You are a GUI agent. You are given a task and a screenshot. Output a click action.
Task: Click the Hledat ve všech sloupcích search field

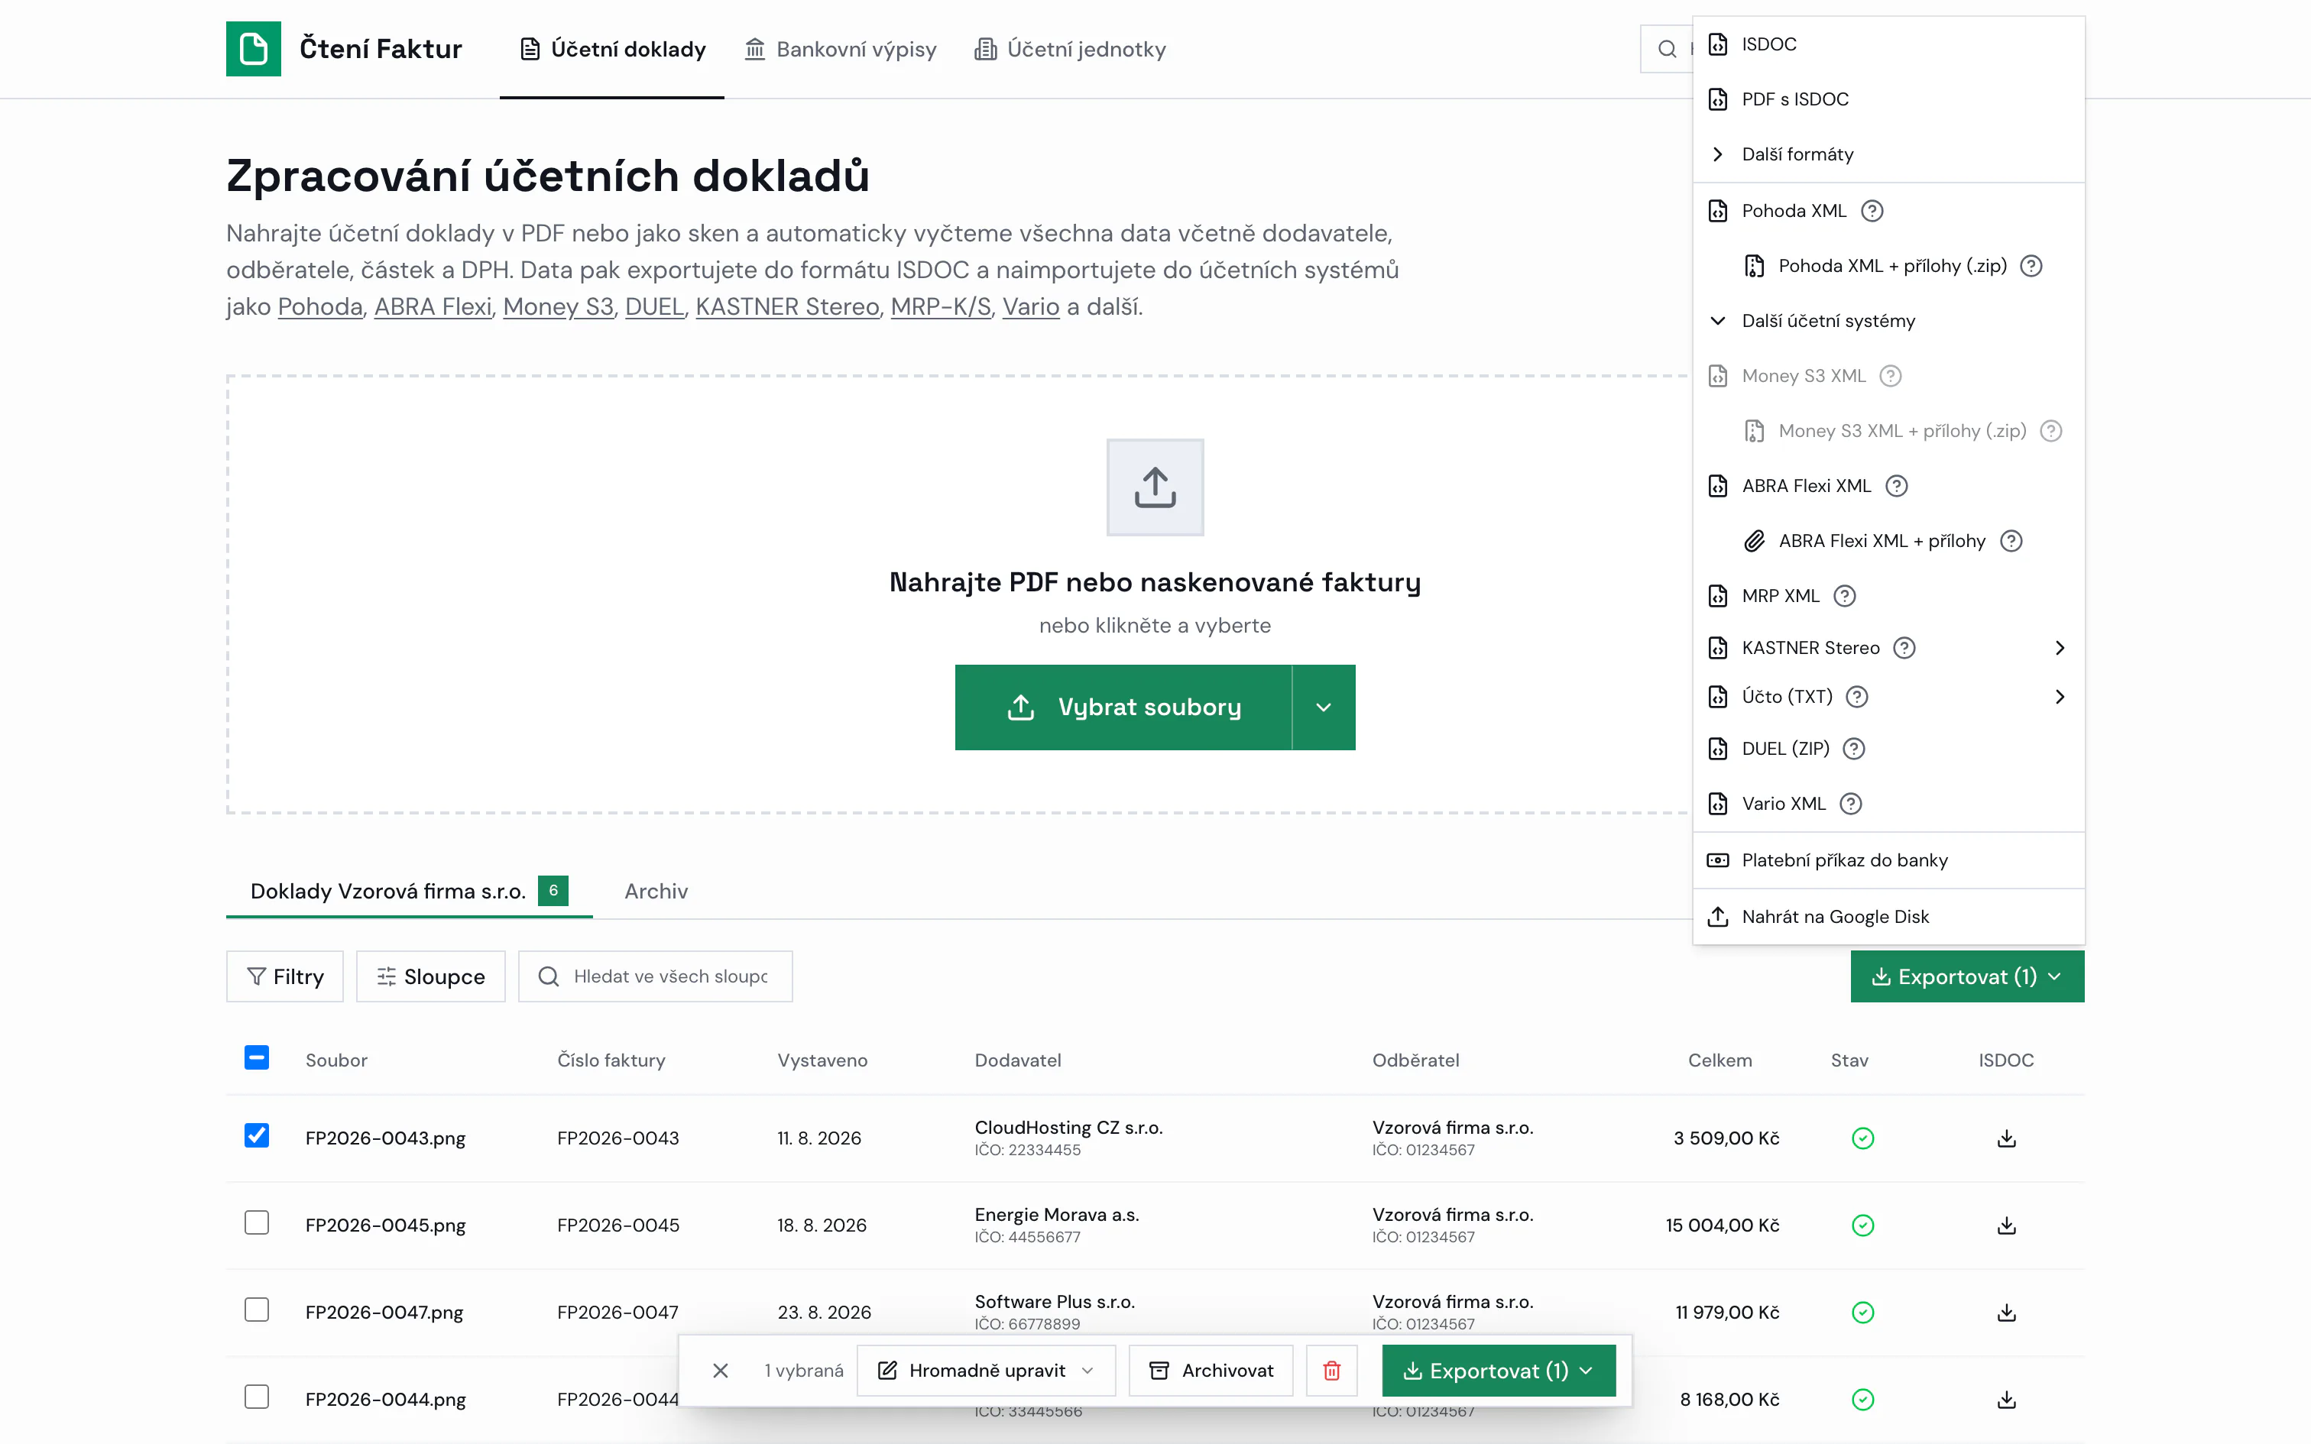pyautogui.click(x=655, y=976)
